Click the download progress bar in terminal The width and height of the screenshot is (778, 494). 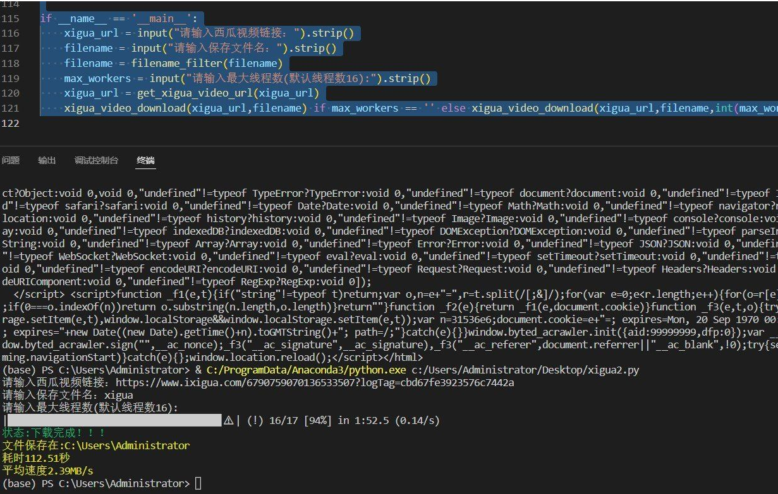114,420
